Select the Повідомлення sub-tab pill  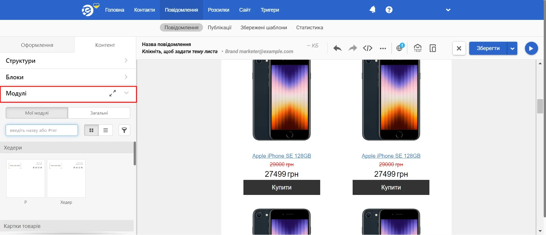tap(181, 28)
